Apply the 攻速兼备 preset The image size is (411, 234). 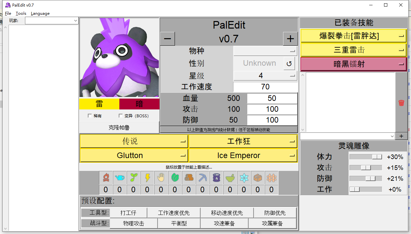[x=224, y=223]
